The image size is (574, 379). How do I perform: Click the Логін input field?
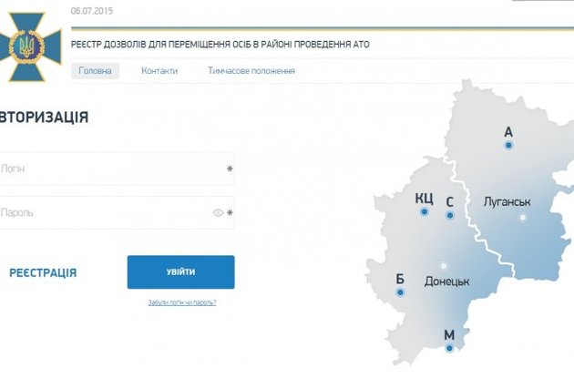[x=117, y=169]
